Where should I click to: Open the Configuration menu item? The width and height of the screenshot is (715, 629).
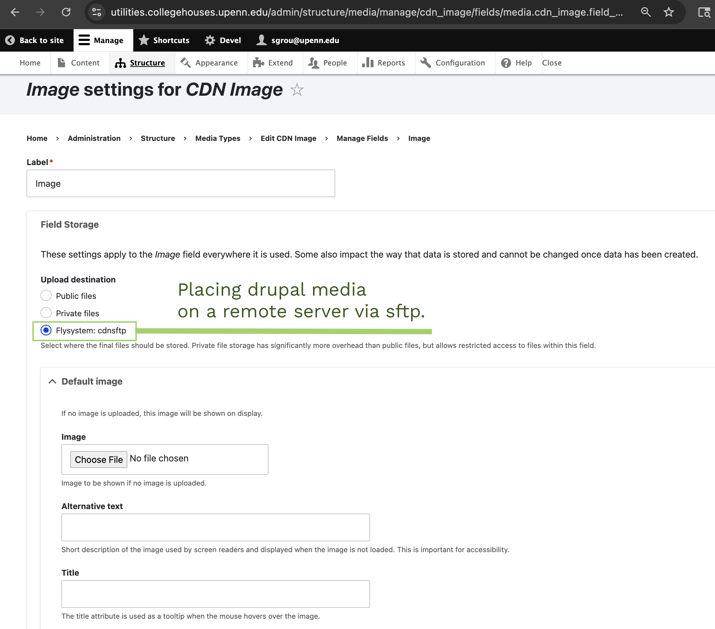460,63
